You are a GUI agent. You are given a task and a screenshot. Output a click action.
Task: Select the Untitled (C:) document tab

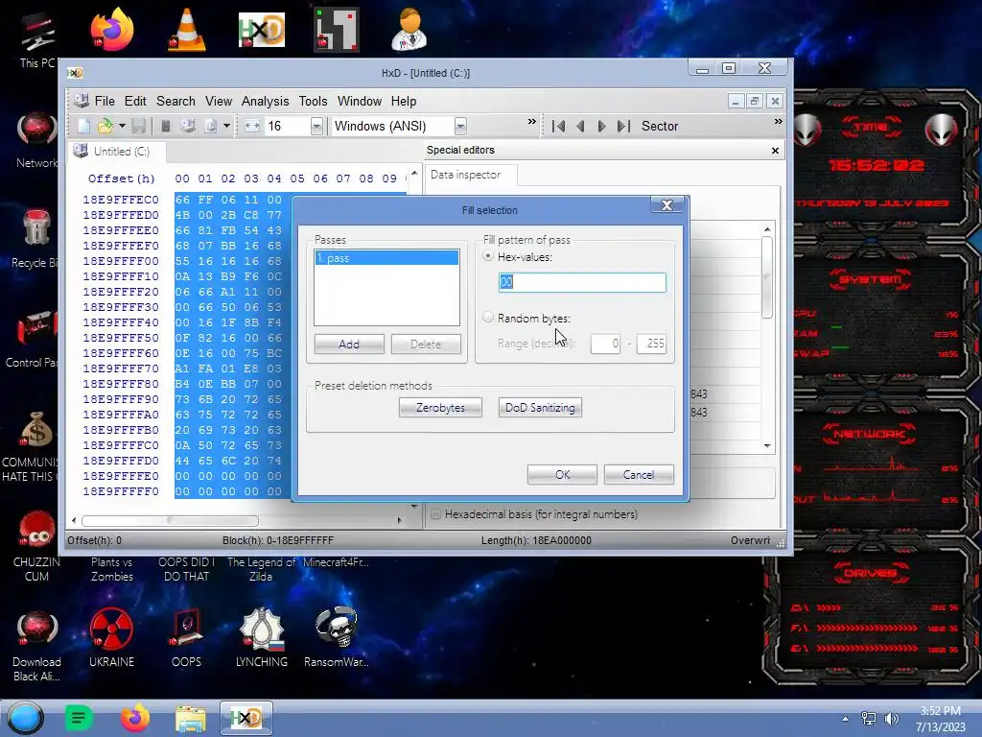(x=116, y=152)
